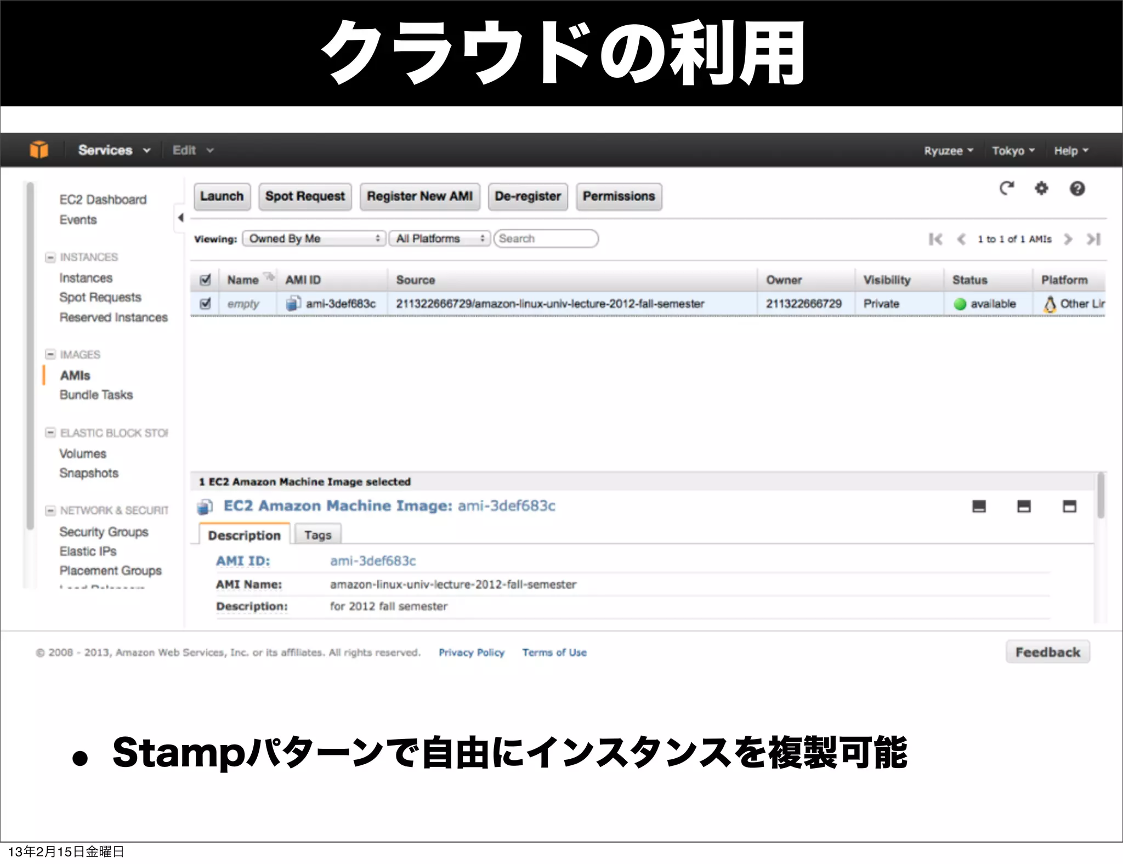Click the ami-3def683c value in Description
This screenshot has width=1123, height=864.
click(373, 561)
